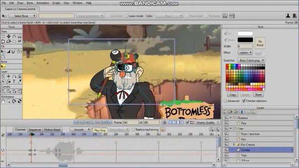Click the stroke Width input field
Viewport: 299px width, 168px height.
coord(245,46)
